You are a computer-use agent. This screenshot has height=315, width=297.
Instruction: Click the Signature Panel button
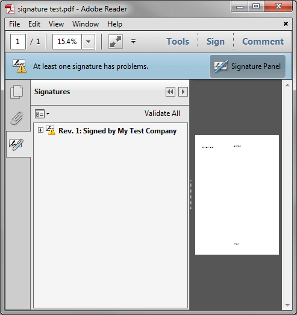click(248, 66)
